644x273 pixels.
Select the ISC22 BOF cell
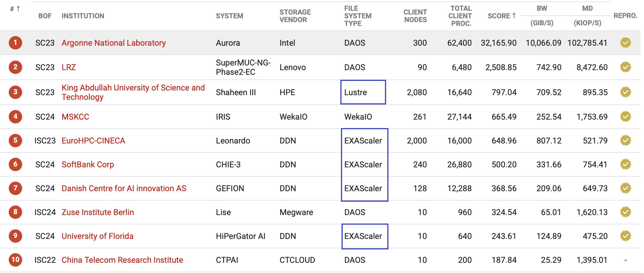(x=45, y=260)
